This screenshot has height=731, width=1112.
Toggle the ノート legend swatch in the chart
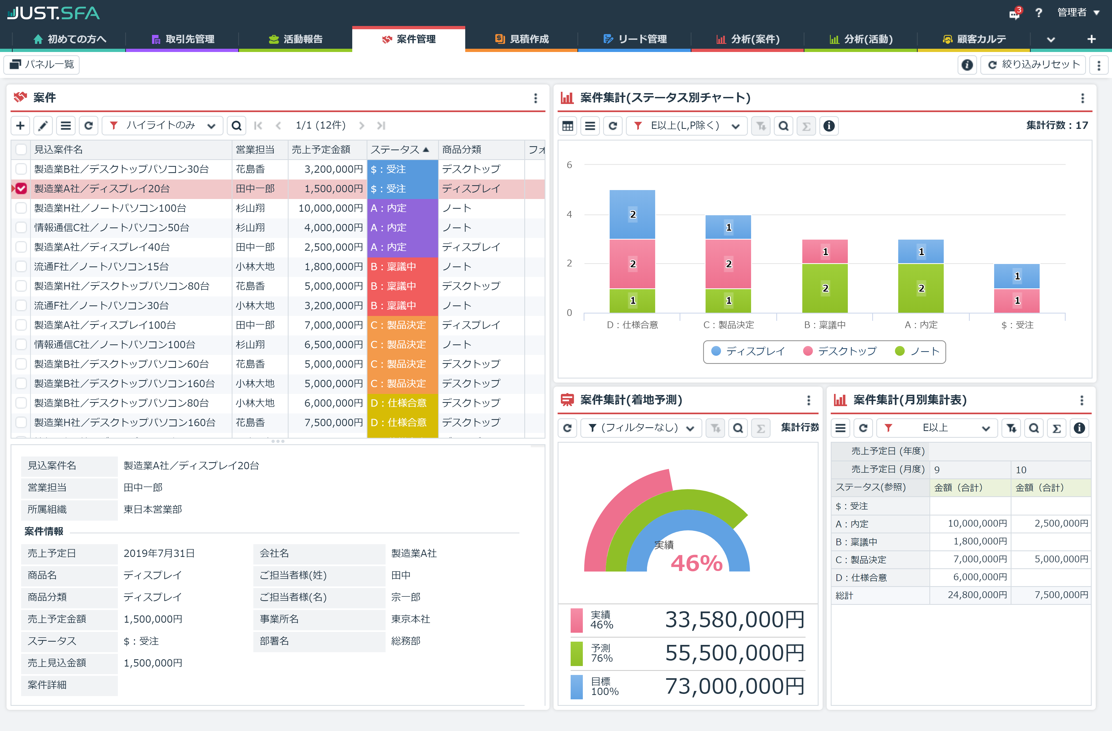900,351
